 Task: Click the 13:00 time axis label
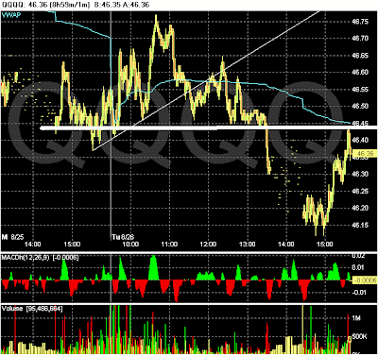[x=248, y=245]
